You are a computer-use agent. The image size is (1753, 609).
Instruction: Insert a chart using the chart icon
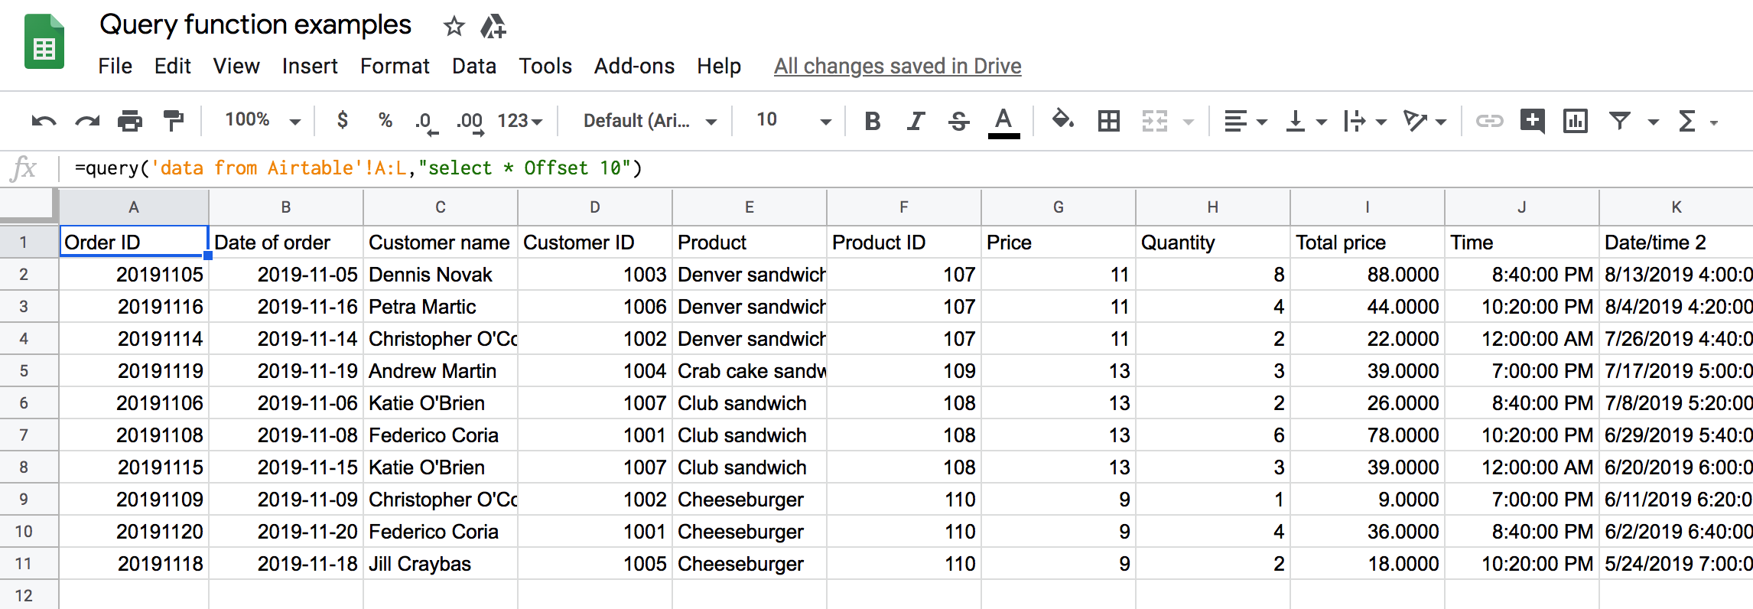click(x=1576, y=121)
